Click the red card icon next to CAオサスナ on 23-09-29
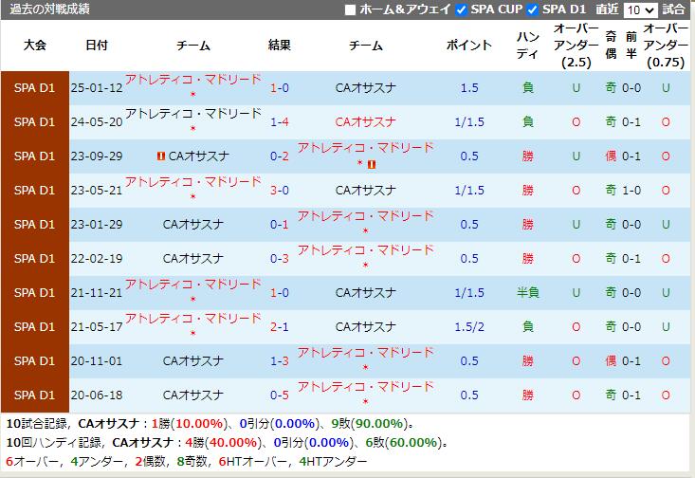Viewport: 695px width, 478px height. pos(161,156)
